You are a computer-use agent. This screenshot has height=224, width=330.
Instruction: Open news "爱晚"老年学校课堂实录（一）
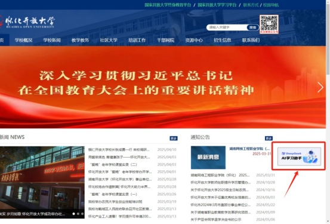pyautogui.click(x=113, y=194)
